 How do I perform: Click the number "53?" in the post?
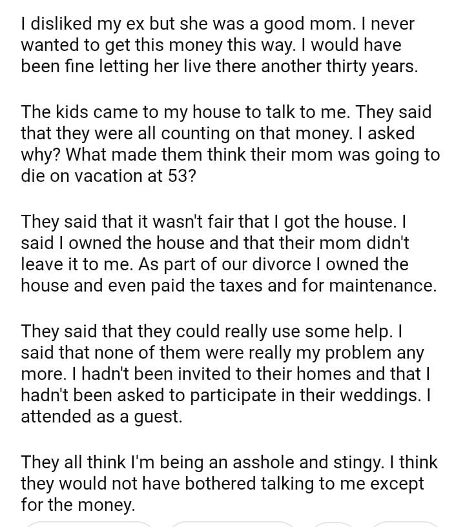click(x=181, y=177)
